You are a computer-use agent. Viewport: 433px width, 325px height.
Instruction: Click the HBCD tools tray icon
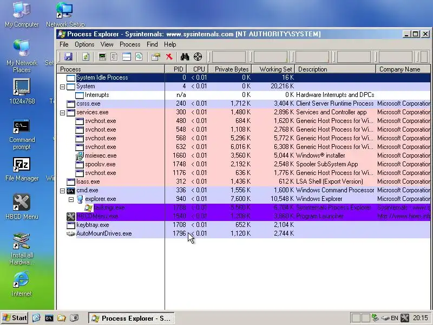pos(405,318)
